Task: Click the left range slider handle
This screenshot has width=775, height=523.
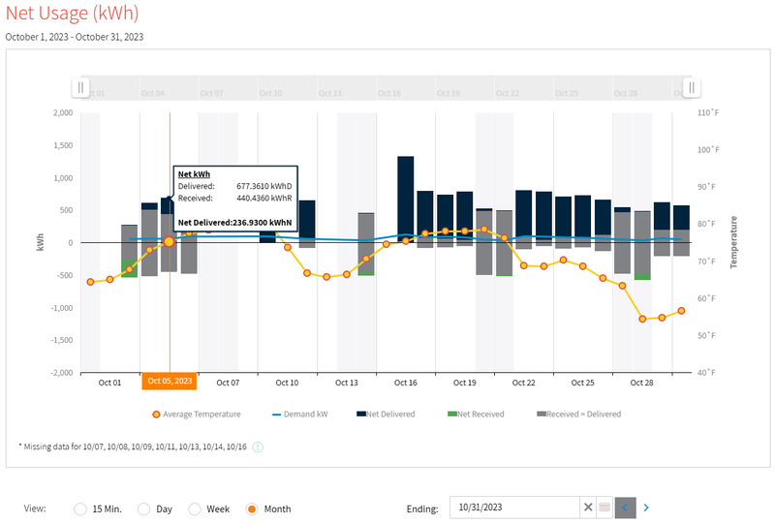Action: point(81,88)
